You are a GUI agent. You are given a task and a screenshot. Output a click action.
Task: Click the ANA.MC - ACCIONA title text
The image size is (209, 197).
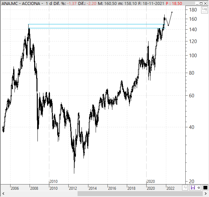[21, 4]
